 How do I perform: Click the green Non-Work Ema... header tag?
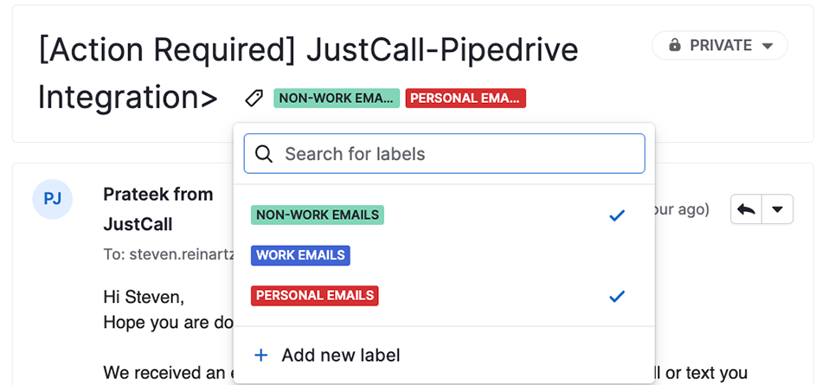tap(337, 98)
